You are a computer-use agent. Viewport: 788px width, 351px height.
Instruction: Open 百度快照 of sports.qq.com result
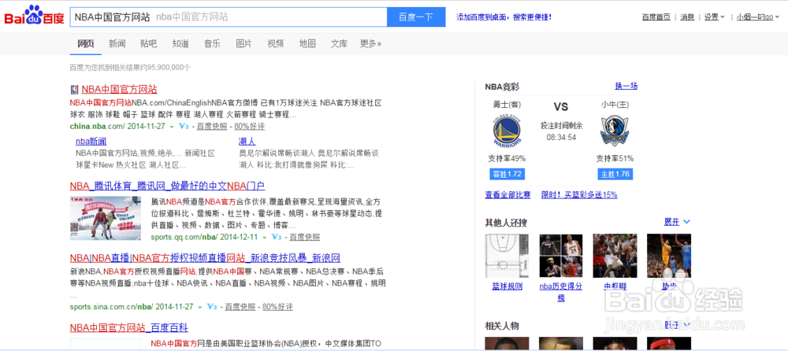click(x=304, y=237)
